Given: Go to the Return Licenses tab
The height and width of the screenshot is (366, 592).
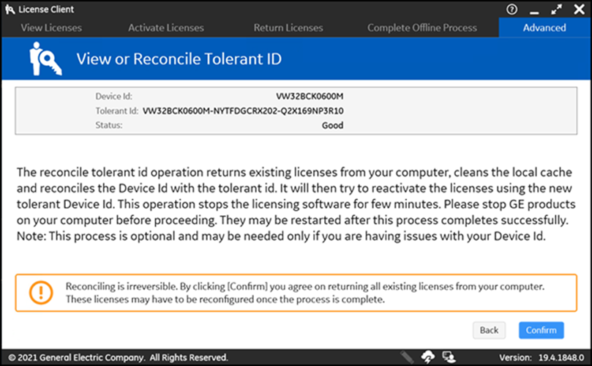Looking at the screenshot, I should pos(288,28).
